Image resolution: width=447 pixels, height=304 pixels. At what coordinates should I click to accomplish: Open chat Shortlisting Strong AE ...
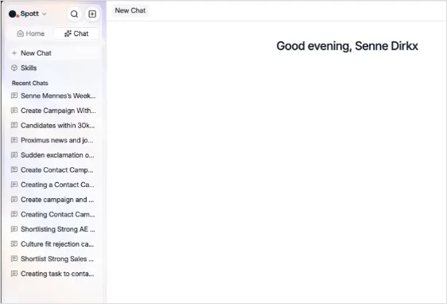(55, 229)
